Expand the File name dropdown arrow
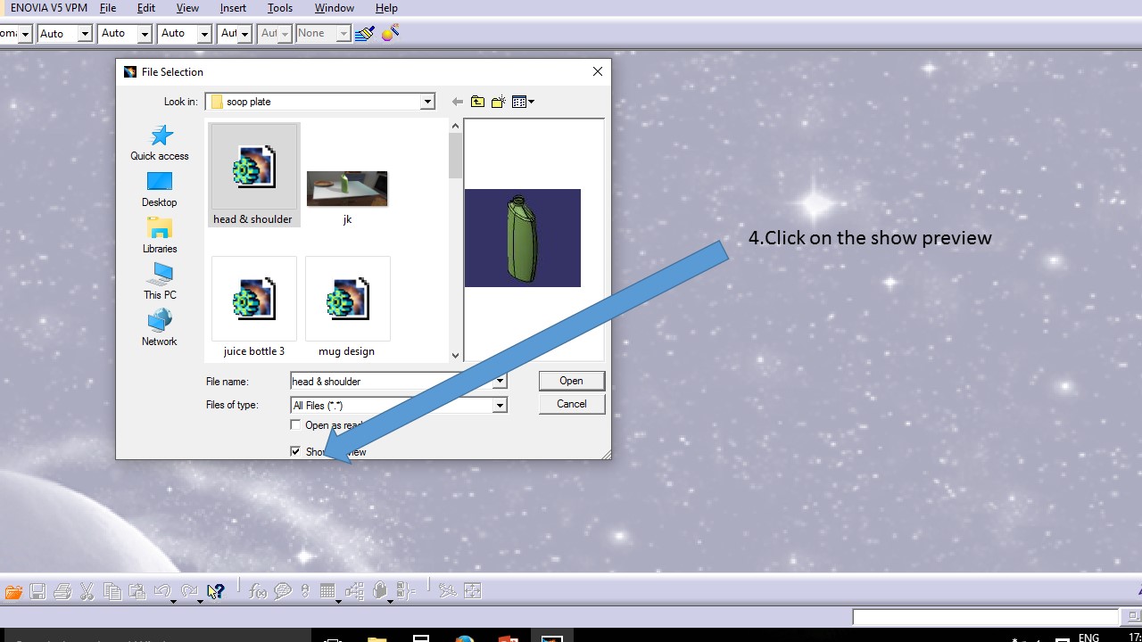The height and width of the screenshot is (642, 1142). 500,382
